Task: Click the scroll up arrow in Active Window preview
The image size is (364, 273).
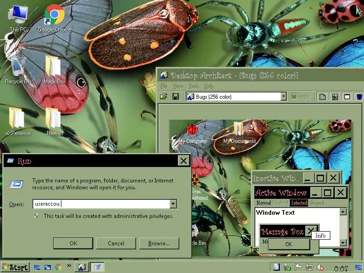Action: pos(343,212)
